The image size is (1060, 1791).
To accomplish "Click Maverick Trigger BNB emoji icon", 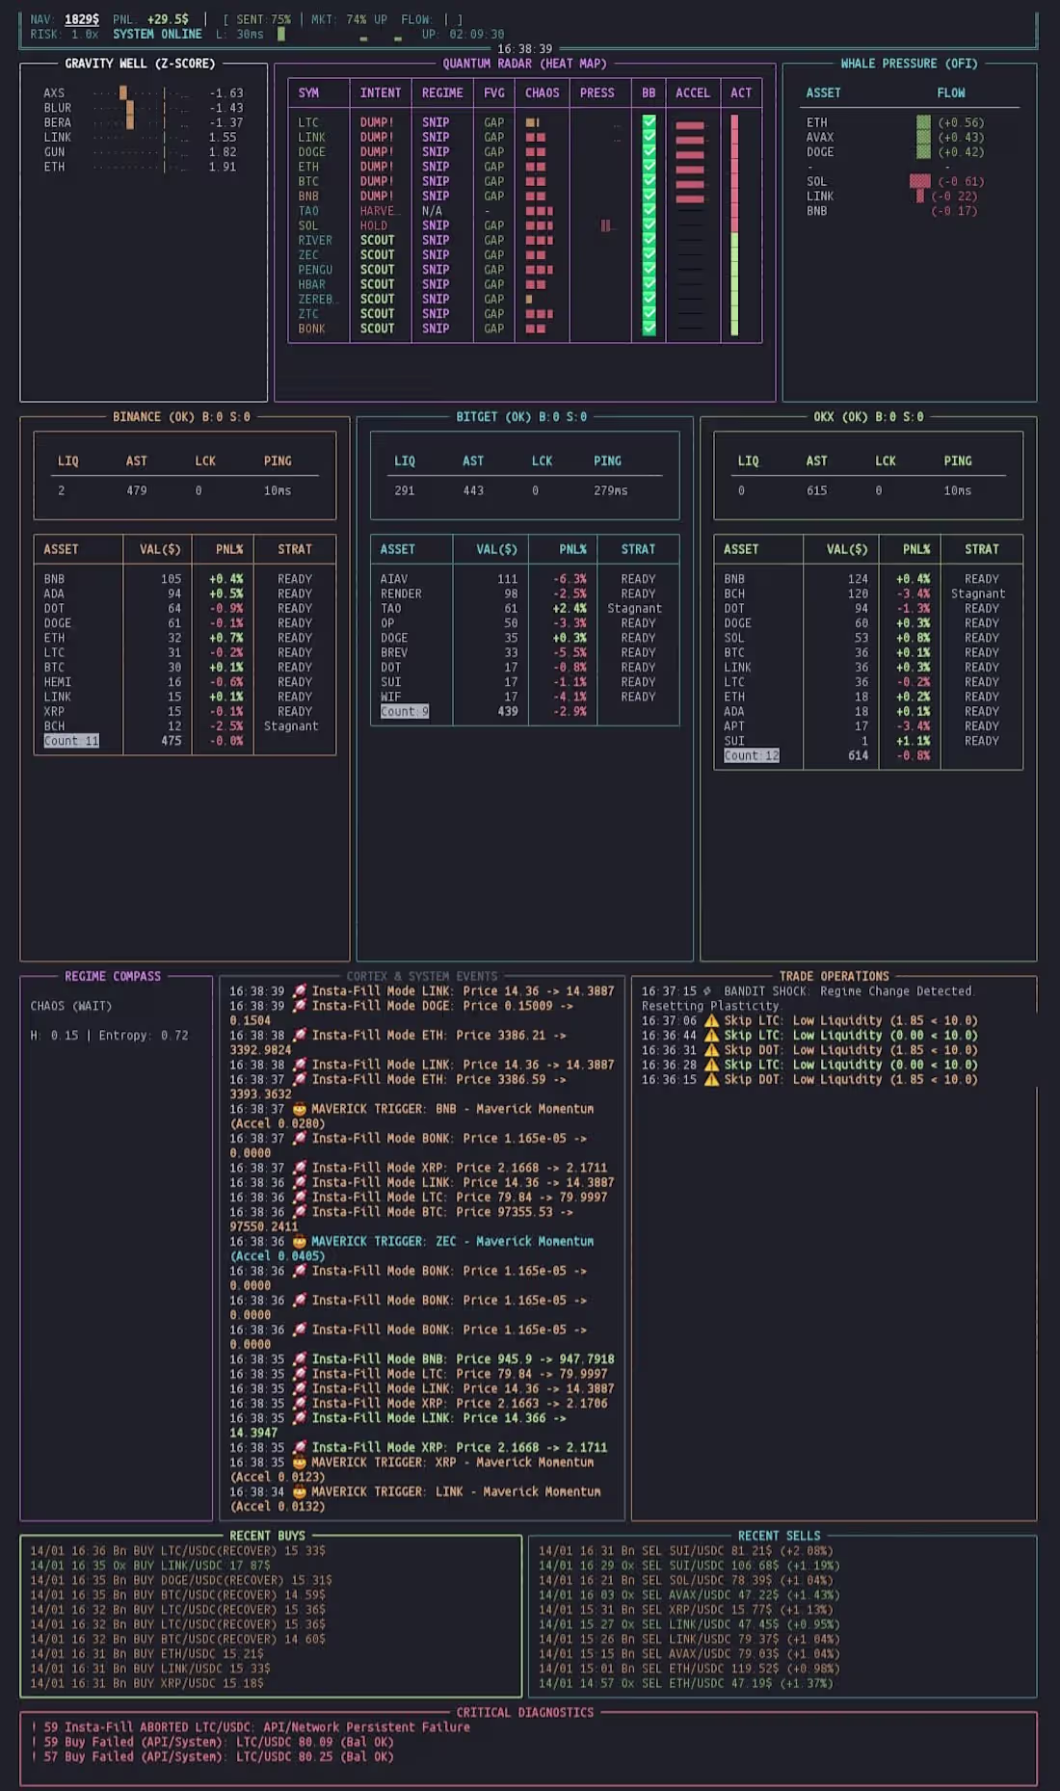I will pyautogui.click(x=299, y=1109).
